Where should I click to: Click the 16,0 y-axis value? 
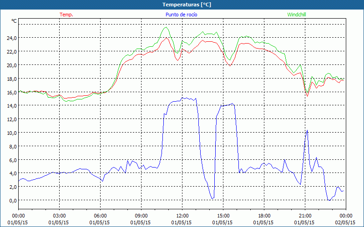click(x=12, y=93)
